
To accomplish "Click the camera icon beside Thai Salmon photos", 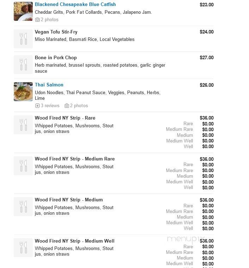I will [67, 106].
